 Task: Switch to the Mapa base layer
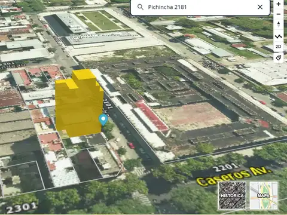click(264, 195)
